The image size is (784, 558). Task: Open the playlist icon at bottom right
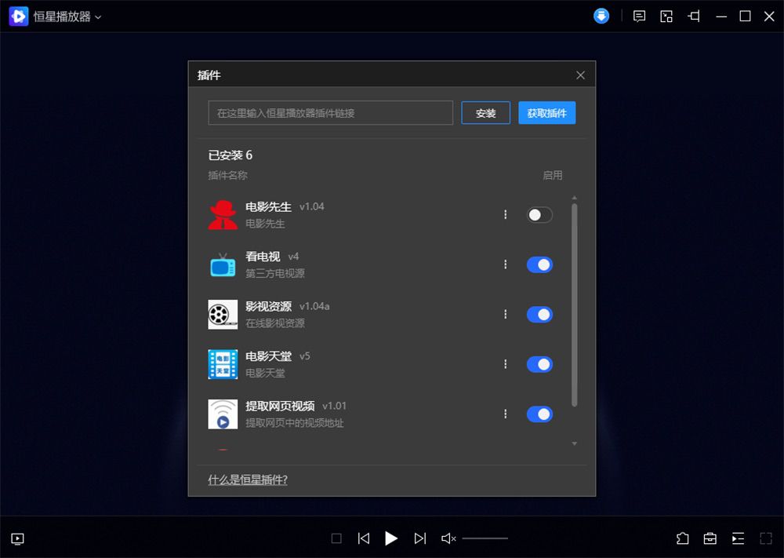point(738,538)
